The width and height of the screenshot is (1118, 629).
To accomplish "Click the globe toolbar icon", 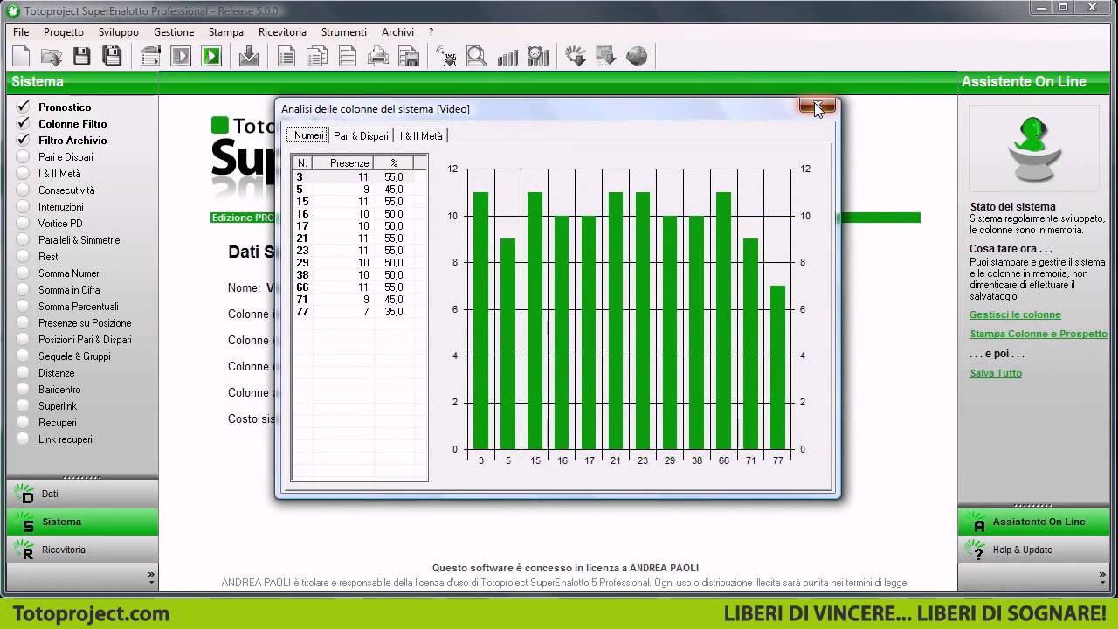I will pos(637,57).
